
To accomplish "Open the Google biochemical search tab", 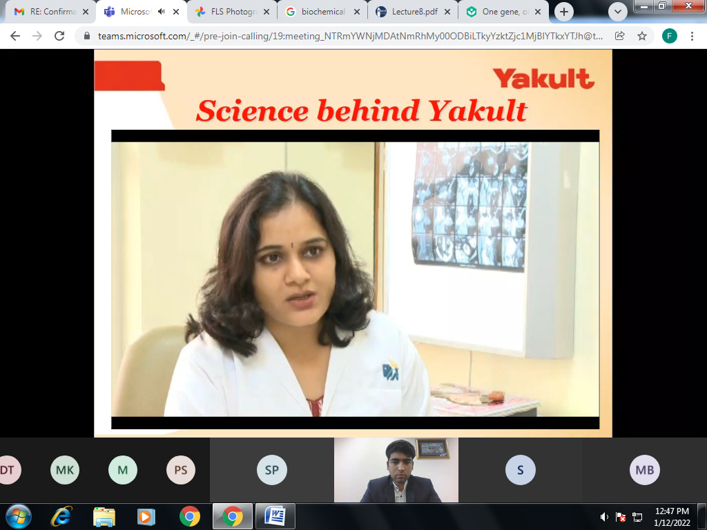I will [x=322, y=12].
